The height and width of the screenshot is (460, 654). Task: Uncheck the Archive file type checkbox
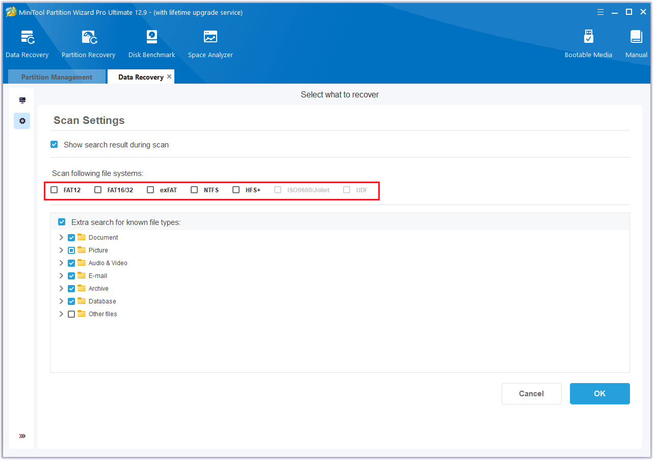(x=71, y=289)
